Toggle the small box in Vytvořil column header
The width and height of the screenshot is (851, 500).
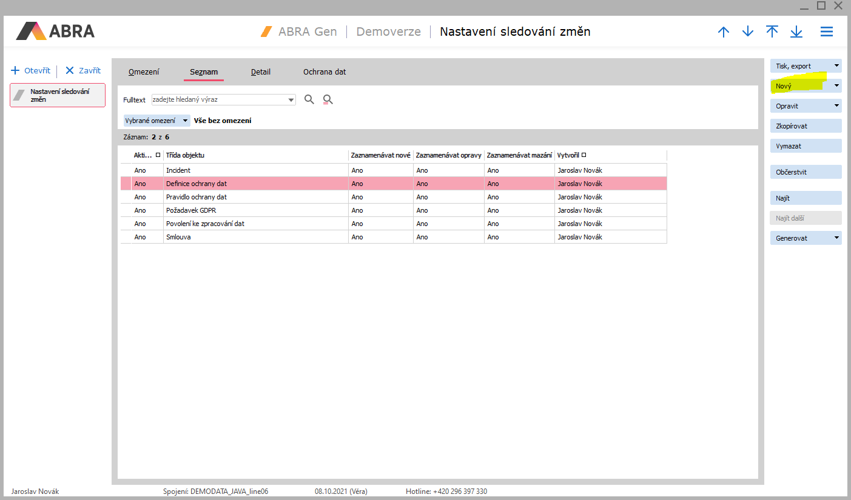[584, 155]
